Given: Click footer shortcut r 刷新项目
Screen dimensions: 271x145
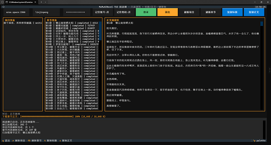Looking at the screenshot, I should coord(19,141).
